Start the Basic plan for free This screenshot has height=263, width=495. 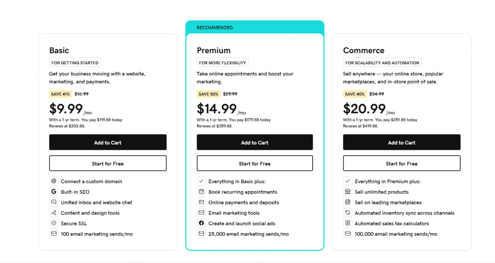pos(108,163)
